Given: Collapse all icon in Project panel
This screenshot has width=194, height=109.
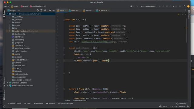Looking at the screenshot, I should coord(45,11).
